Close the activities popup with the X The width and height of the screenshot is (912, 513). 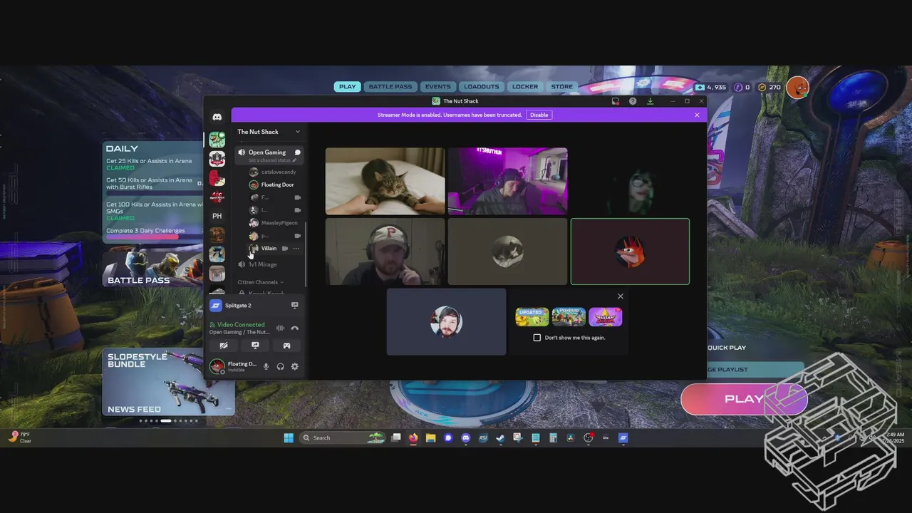click(x=620, y=296)
